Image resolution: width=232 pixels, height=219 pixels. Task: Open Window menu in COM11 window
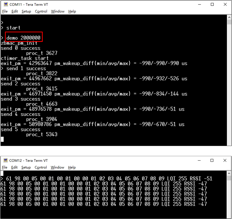pyautogui.click(x=58, y=11)
